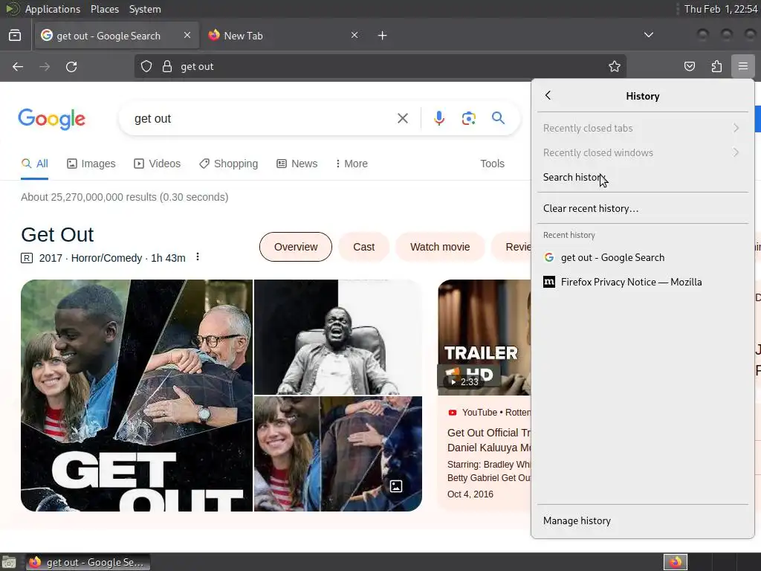This screenshot has height=571, width=761.
Task: Open the Applications menu in the top panel
Action: point(53,9)
